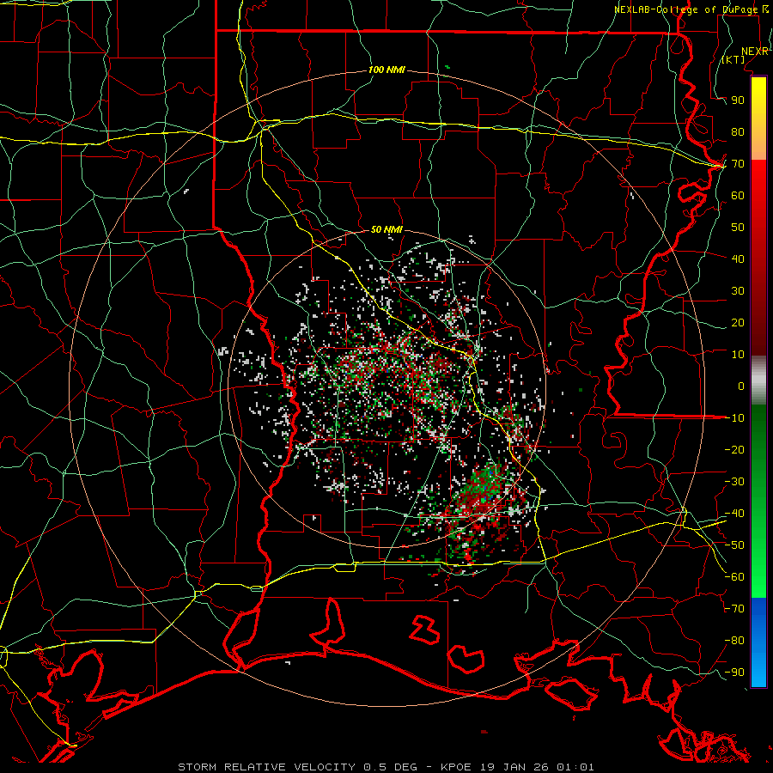The width and height of the screenshot is (773, 773).
Task: Click the KPOE station identifier in caption
Action: click(455, 767)
